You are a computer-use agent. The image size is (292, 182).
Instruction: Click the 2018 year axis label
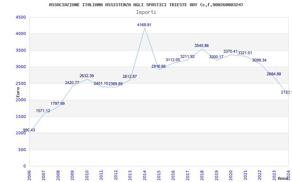202,175
